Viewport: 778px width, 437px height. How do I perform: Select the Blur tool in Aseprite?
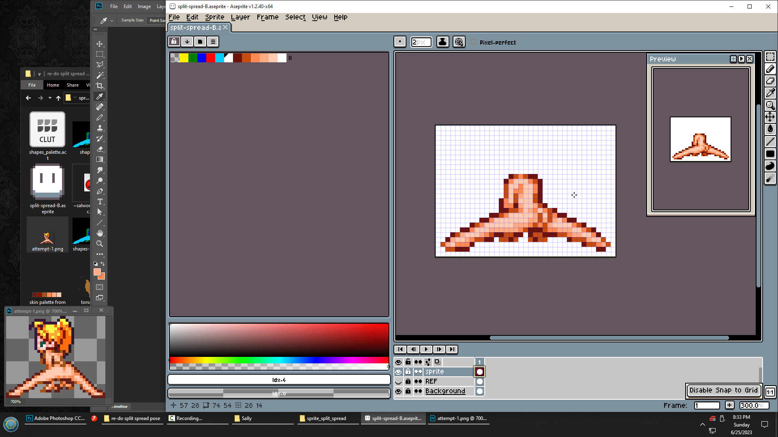point(770,178)
